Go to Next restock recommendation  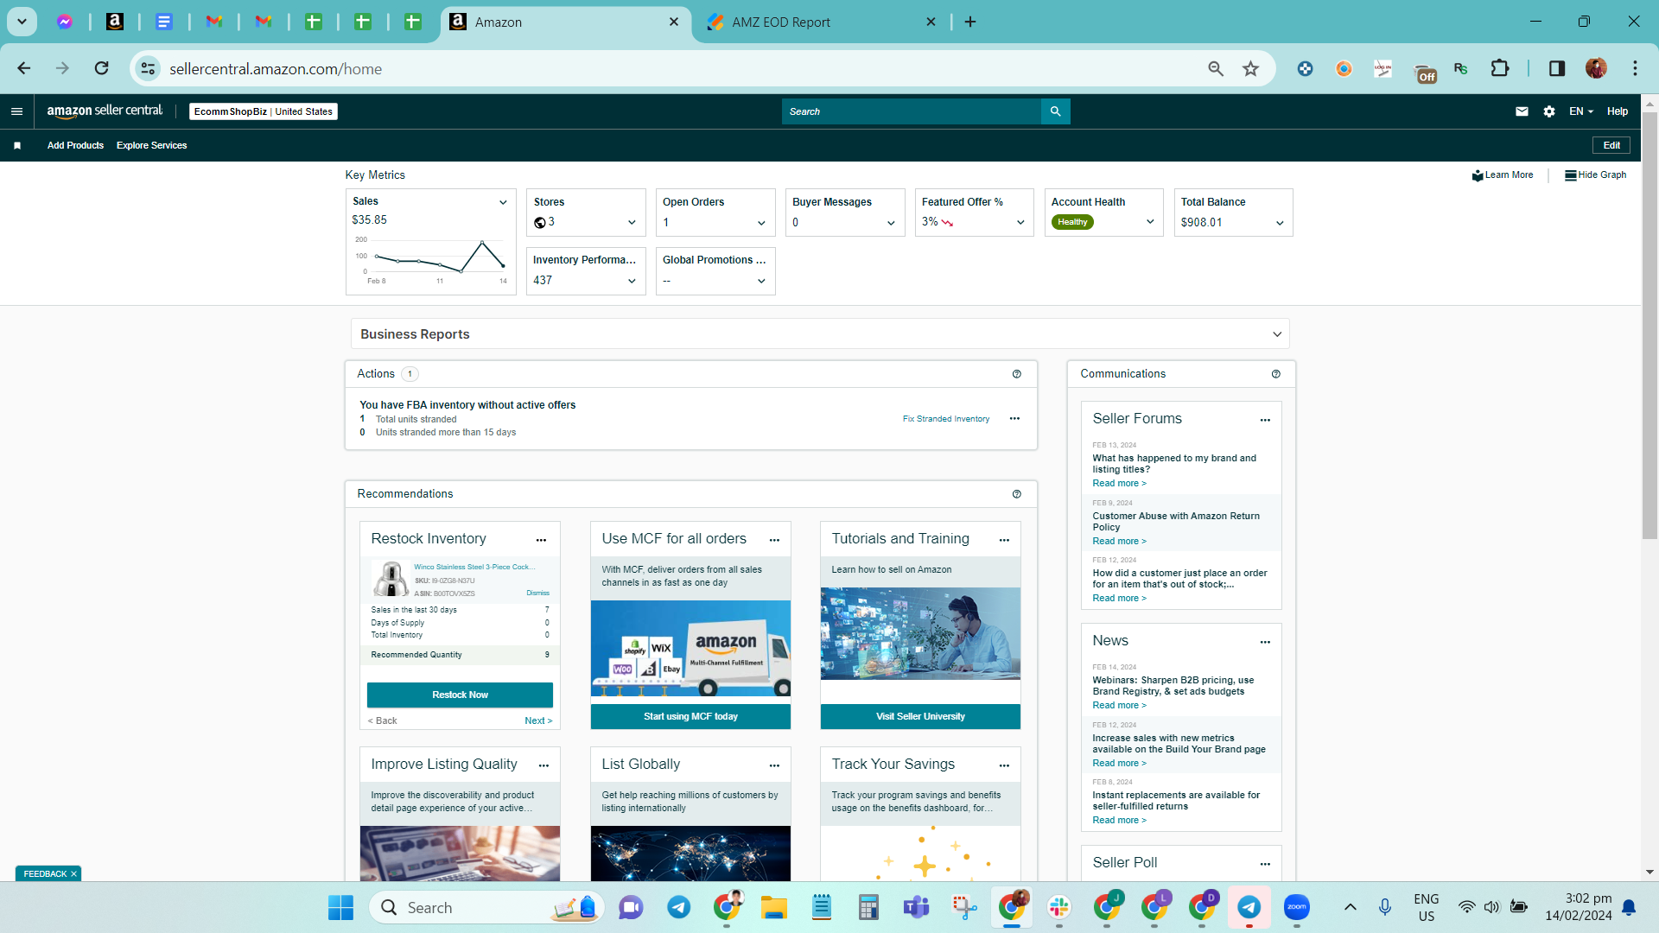coord(538,721)
